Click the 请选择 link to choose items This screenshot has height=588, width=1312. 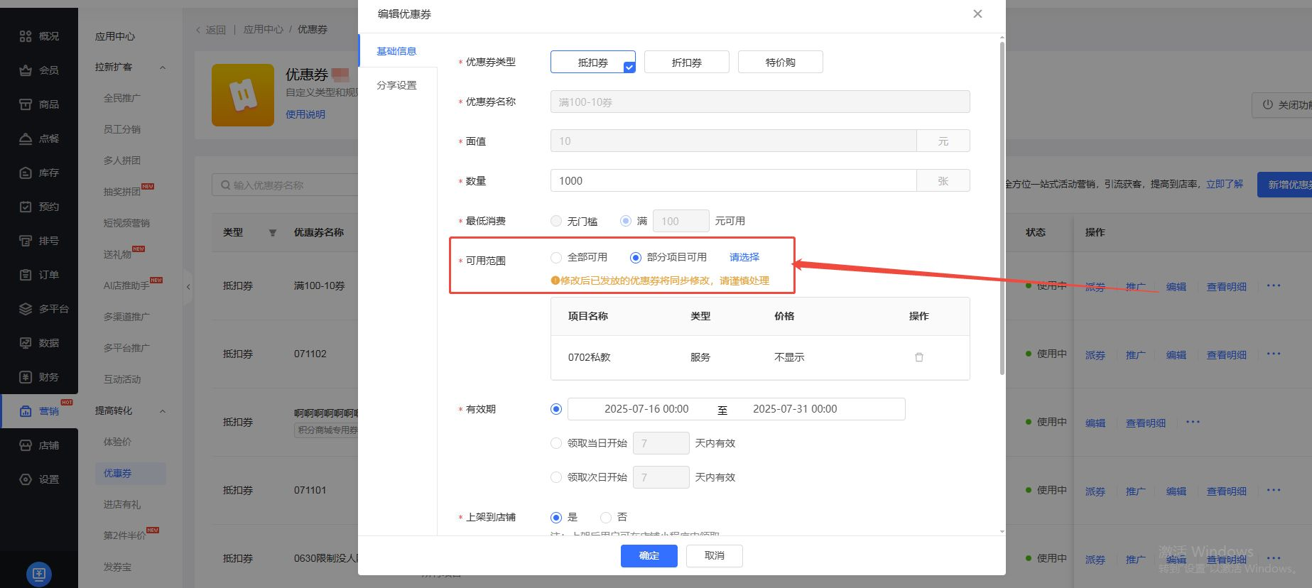point(744,257)
